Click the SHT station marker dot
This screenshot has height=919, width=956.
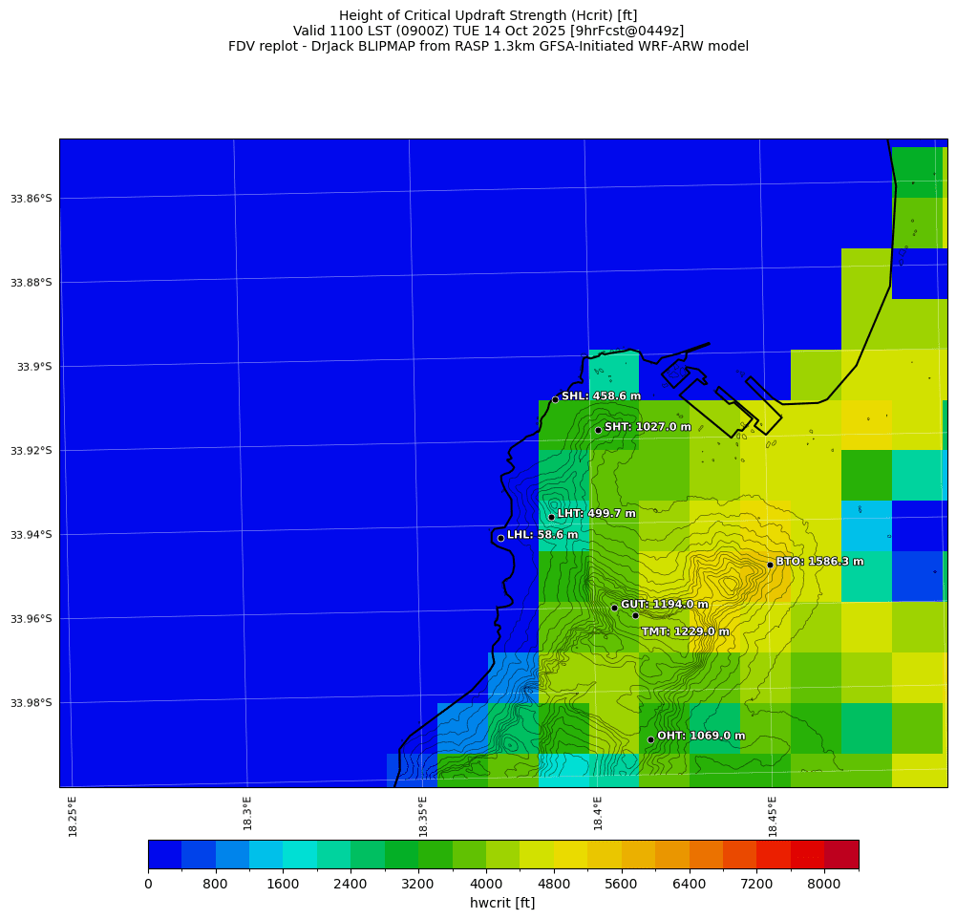point(598,430)
